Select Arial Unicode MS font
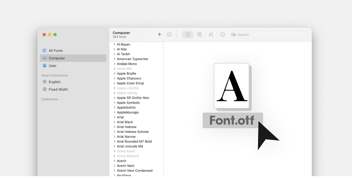 pos(130,146)
